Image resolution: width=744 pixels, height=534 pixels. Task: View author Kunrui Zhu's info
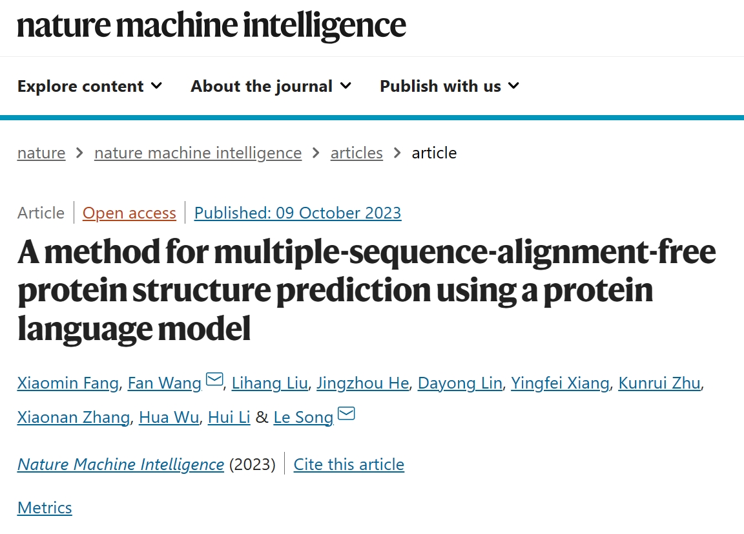(659, 383)
